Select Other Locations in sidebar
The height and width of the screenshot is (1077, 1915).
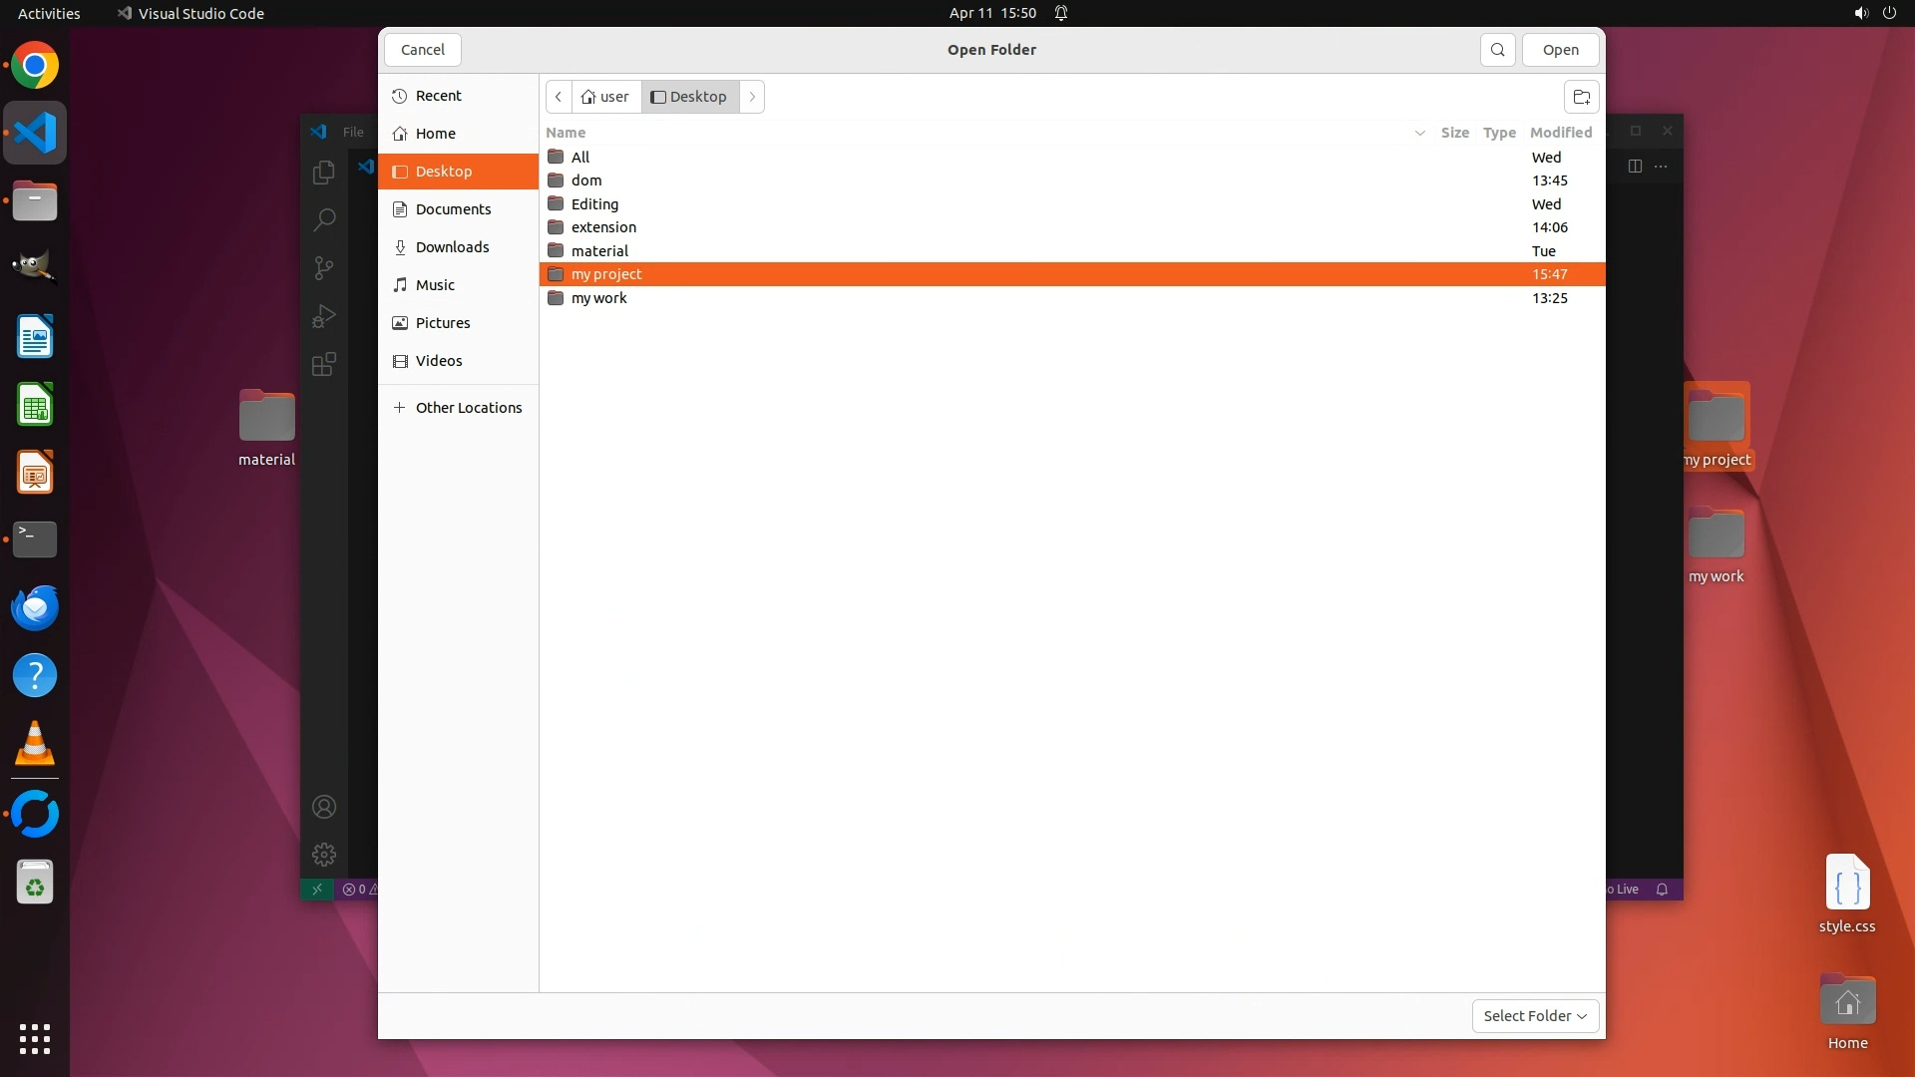click(x=468, y=408)
